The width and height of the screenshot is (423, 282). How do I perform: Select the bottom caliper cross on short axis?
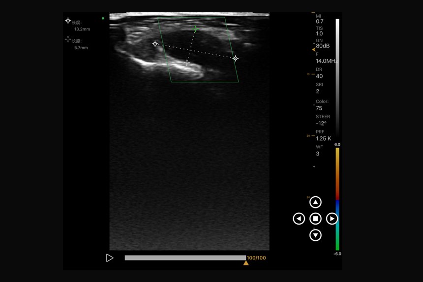[187, 63]
